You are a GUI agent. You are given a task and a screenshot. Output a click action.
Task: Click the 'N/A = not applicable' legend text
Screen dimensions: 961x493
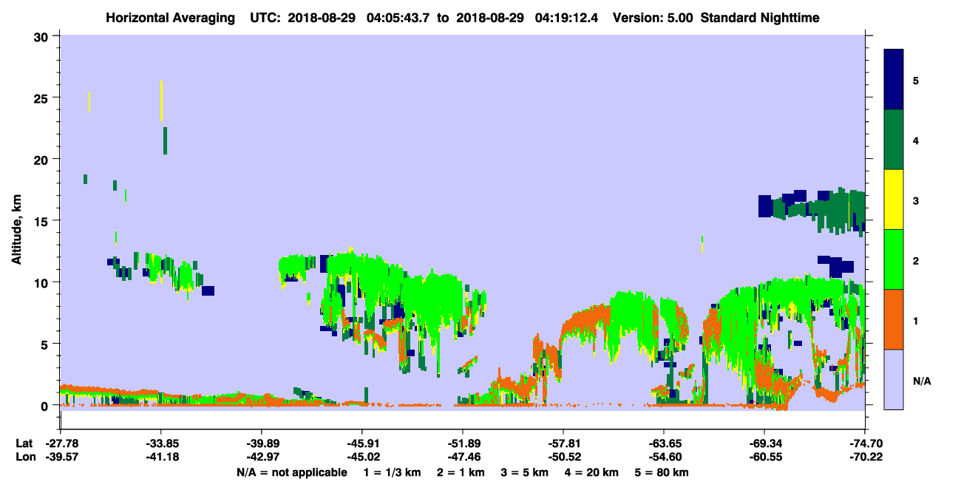291,472
